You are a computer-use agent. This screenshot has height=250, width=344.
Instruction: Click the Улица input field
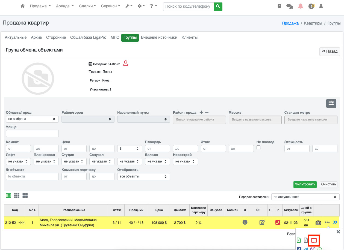pyautogui.click(x=32, y=134)
